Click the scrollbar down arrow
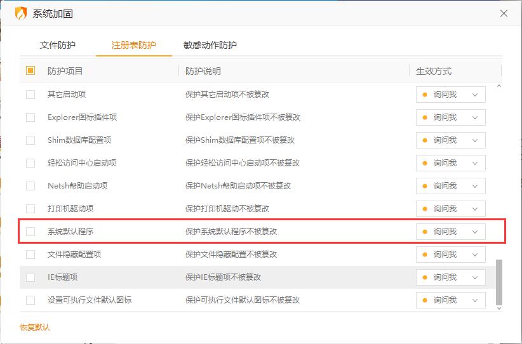This screenshot has width=522, height=344. pos(499,308)
